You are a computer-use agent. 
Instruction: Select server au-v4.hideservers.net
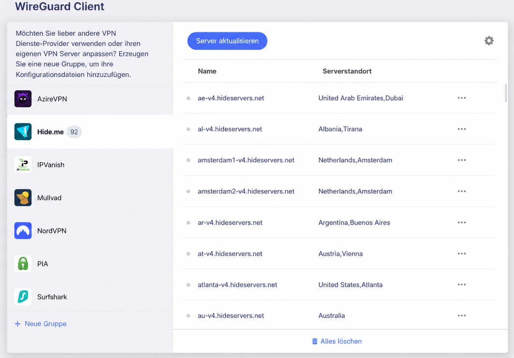[231, 316]
